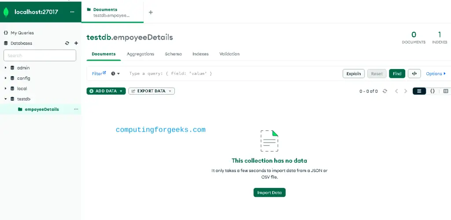Image resolution: width=451 pixels, height=220 pixels.
Task: Switch to table view
Action: pos(446,91)
